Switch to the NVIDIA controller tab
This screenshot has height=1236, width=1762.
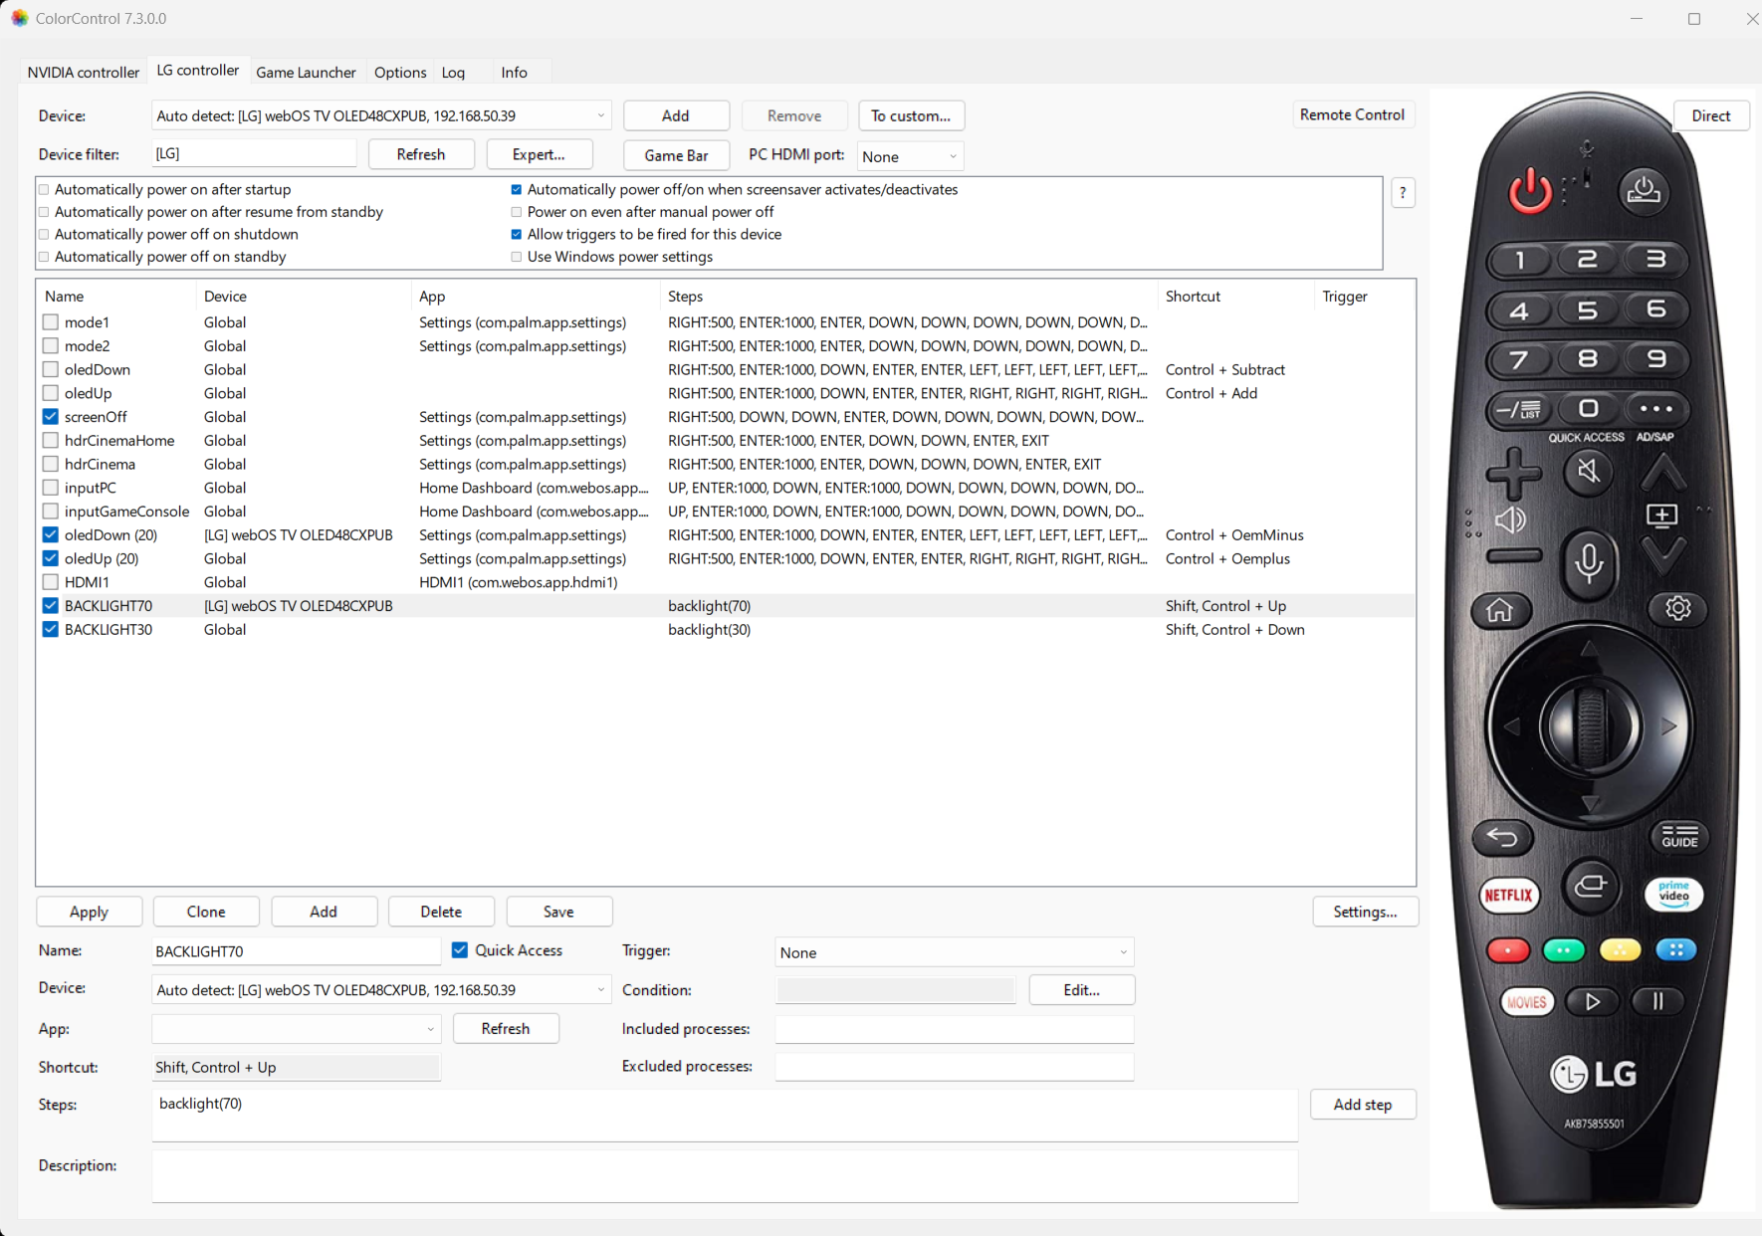click(x=84, y=72)
